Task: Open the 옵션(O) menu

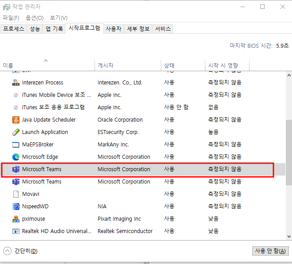Action: 34,18
